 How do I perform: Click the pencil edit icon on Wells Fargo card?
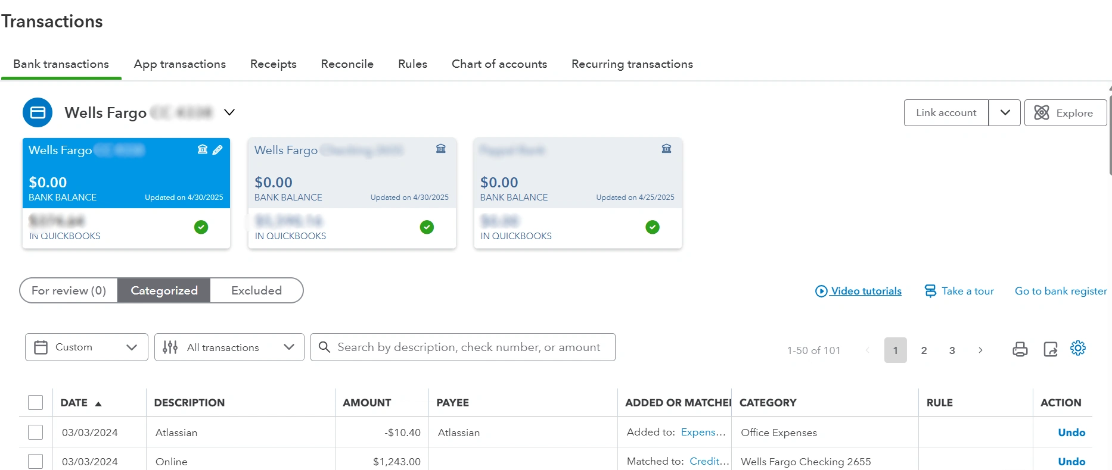pyautogui.click(x=218, y=150)
